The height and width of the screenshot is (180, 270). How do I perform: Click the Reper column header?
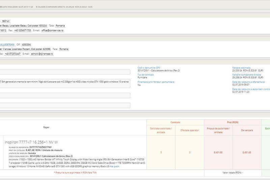click(x=46, y=127)
